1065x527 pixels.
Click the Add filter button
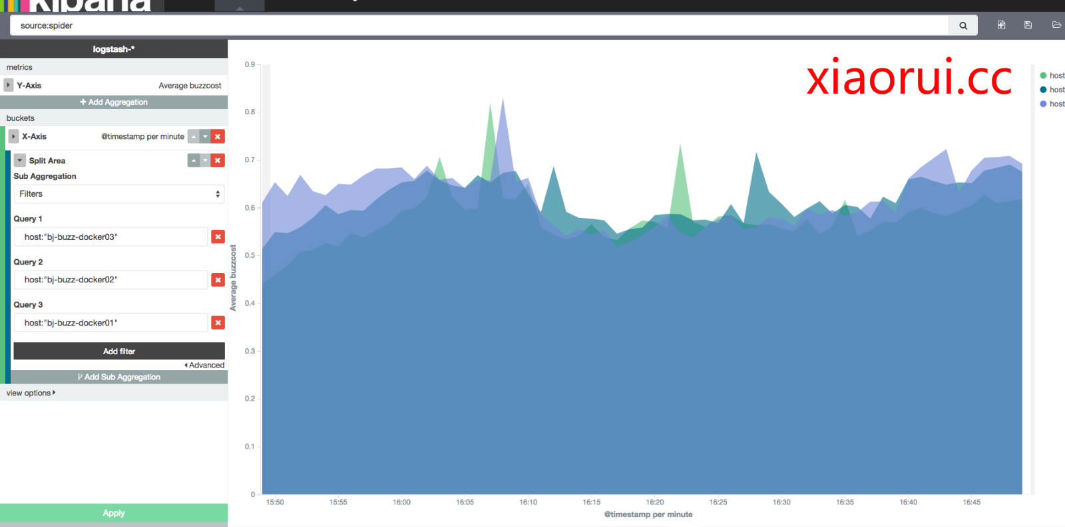click(x=119, y=352)
